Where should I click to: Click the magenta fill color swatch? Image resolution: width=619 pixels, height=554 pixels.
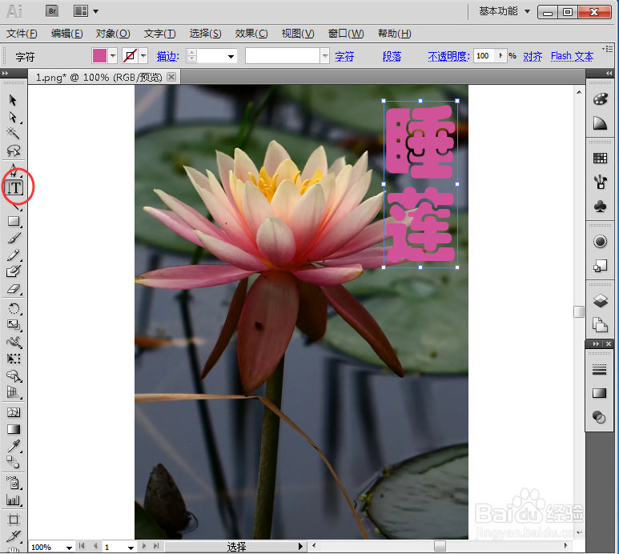(x=99, y=55)
